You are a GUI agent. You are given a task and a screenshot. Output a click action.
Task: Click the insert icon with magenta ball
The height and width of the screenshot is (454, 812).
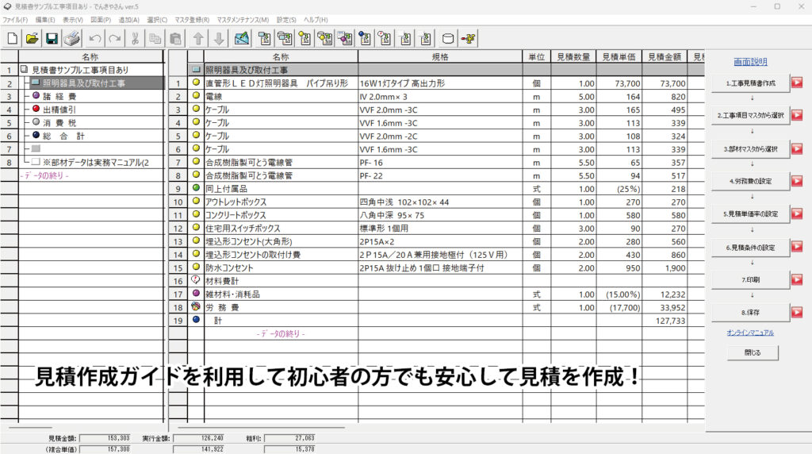point(345,38)
